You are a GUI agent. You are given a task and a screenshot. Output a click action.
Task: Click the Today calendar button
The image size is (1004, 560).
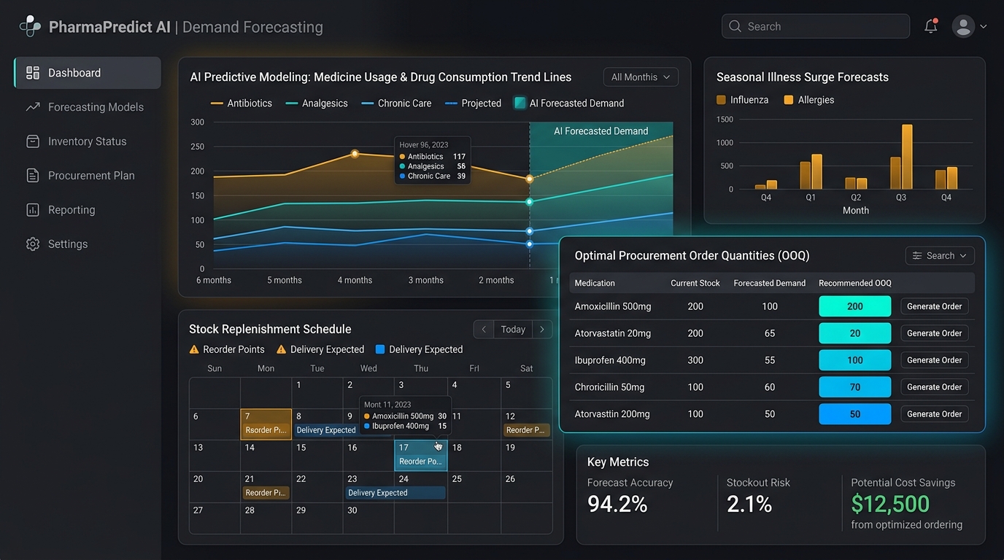(x=513, y=330)
